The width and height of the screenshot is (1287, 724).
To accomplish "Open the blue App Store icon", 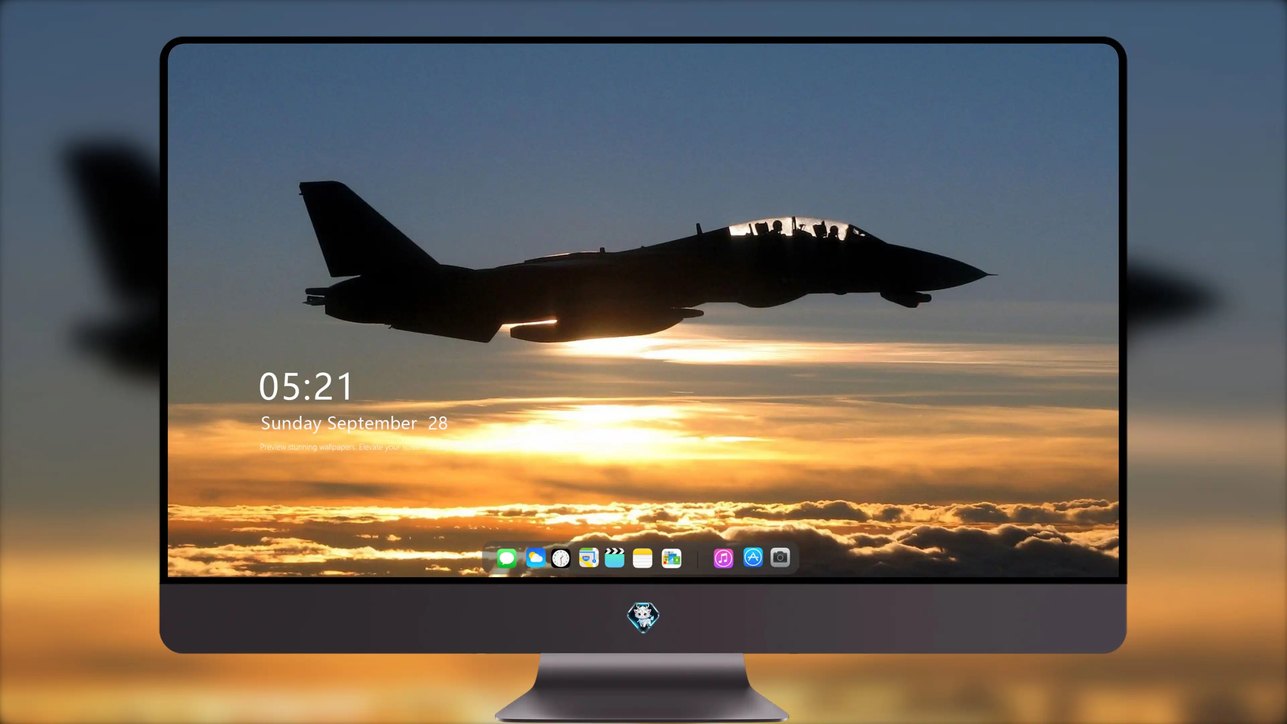I will (753, 557).
